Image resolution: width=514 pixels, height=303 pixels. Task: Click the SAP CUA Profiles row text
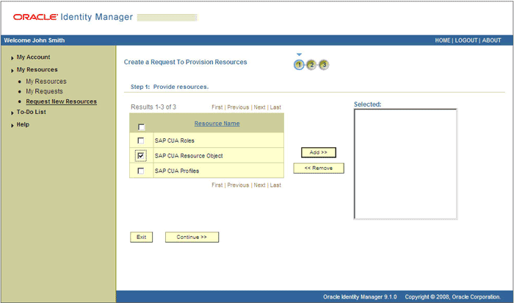pyautogui.click(x=177, y=171)
